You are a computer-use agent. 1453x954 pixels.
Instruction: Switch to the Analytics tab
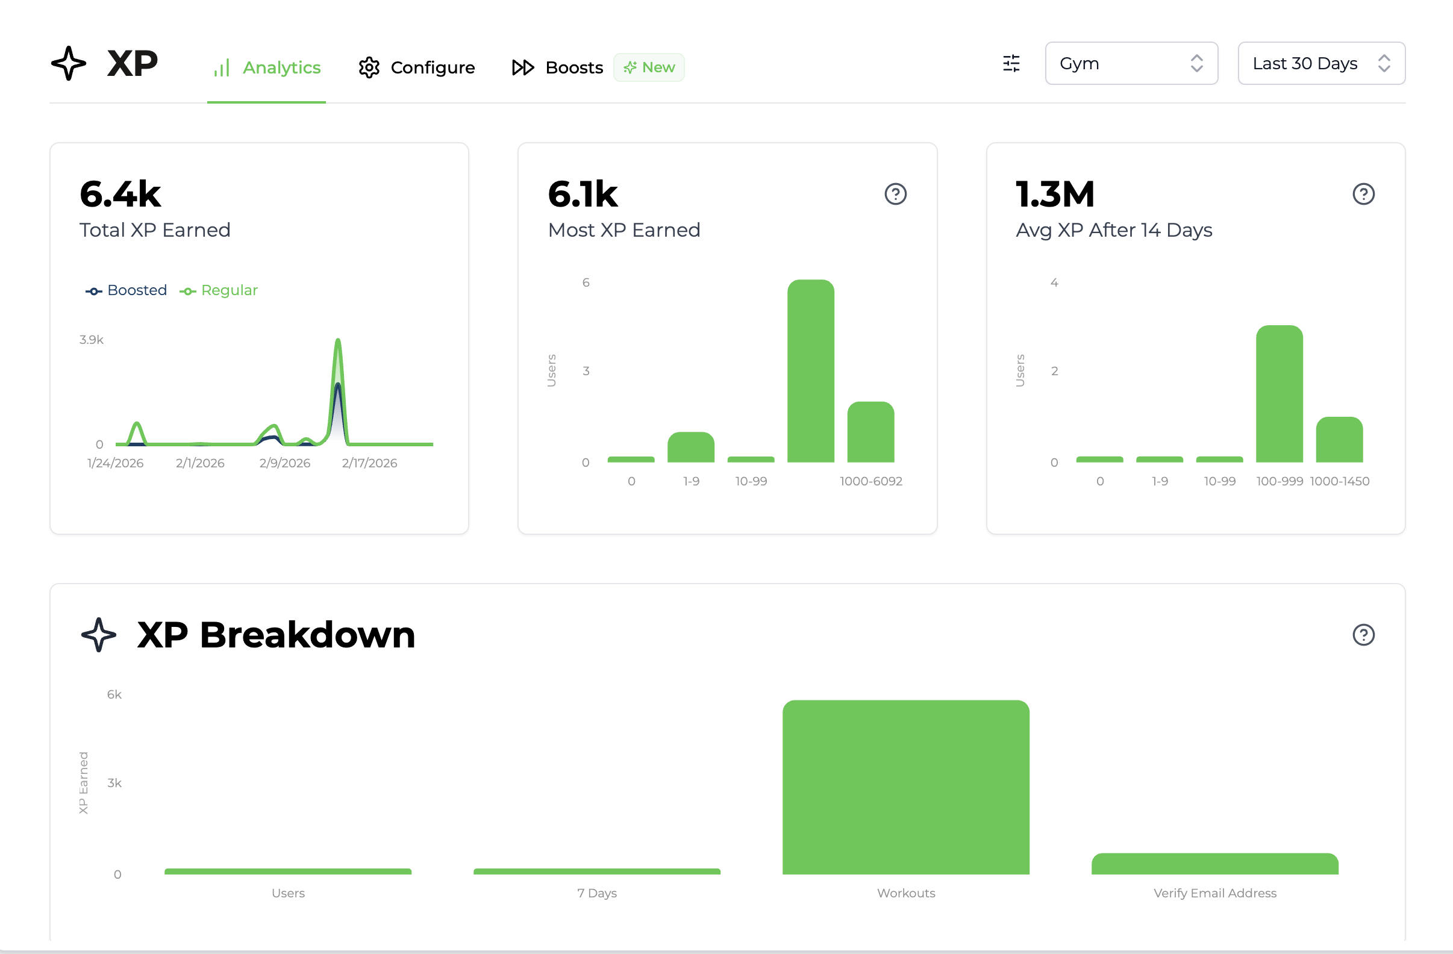281,67
